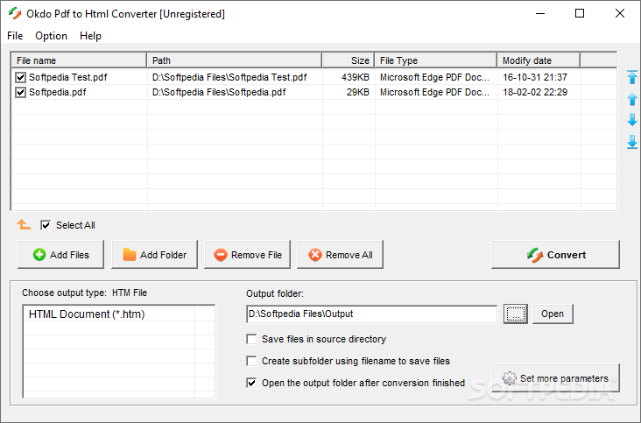Click File Type cell of Softpedia Test.pdf row
641x423 pixels.
click(434, 77)
